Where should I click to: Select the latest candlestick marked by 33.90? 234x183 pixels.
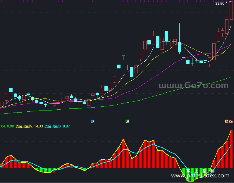(231, 11)
